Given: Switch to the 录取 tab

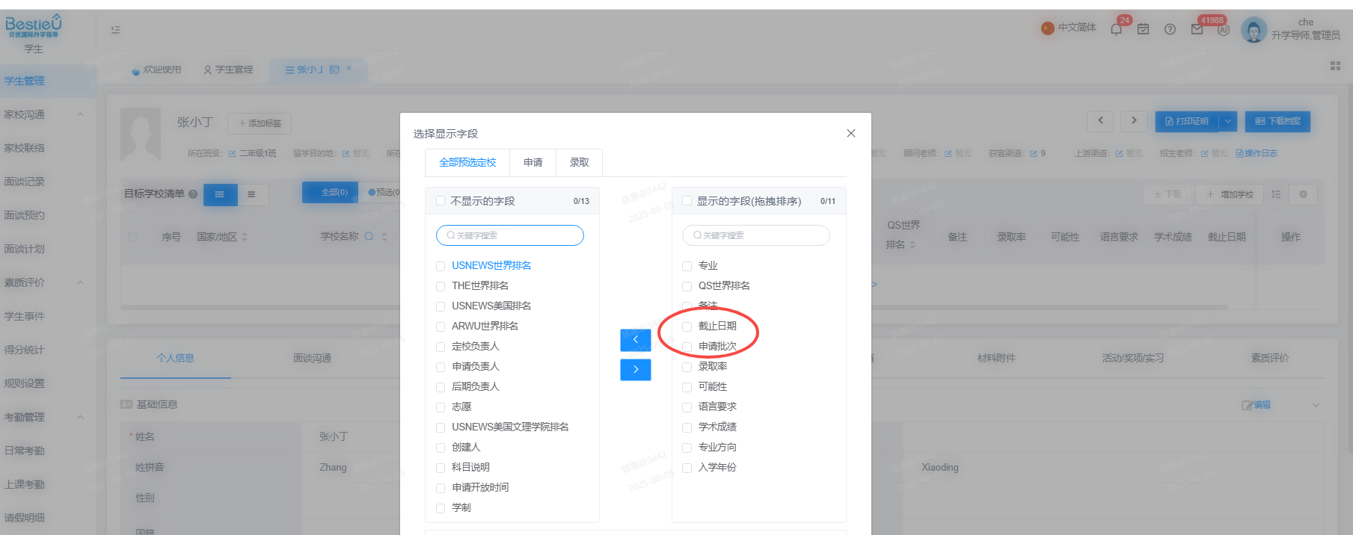Looking at the screenshot, I should coord(580,162).
